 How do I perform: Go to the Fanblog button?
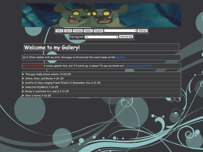coord(78,31)
